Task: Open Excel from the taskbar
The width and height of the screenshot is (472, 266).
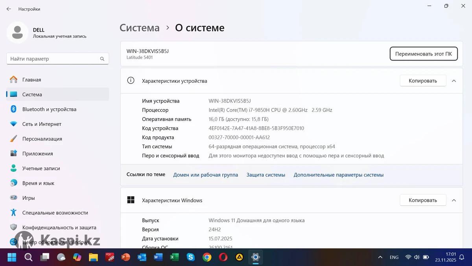Action: (174, 257)
